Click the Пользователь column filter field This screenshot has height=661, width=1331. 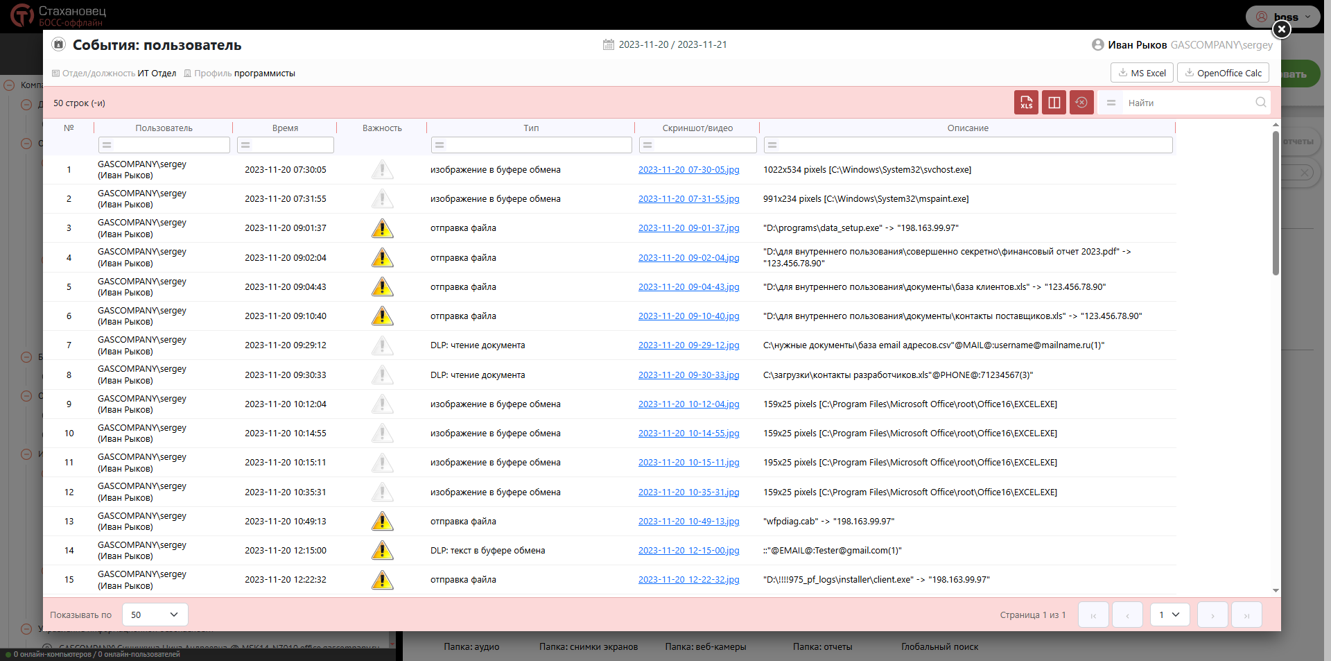pos(170,145)
